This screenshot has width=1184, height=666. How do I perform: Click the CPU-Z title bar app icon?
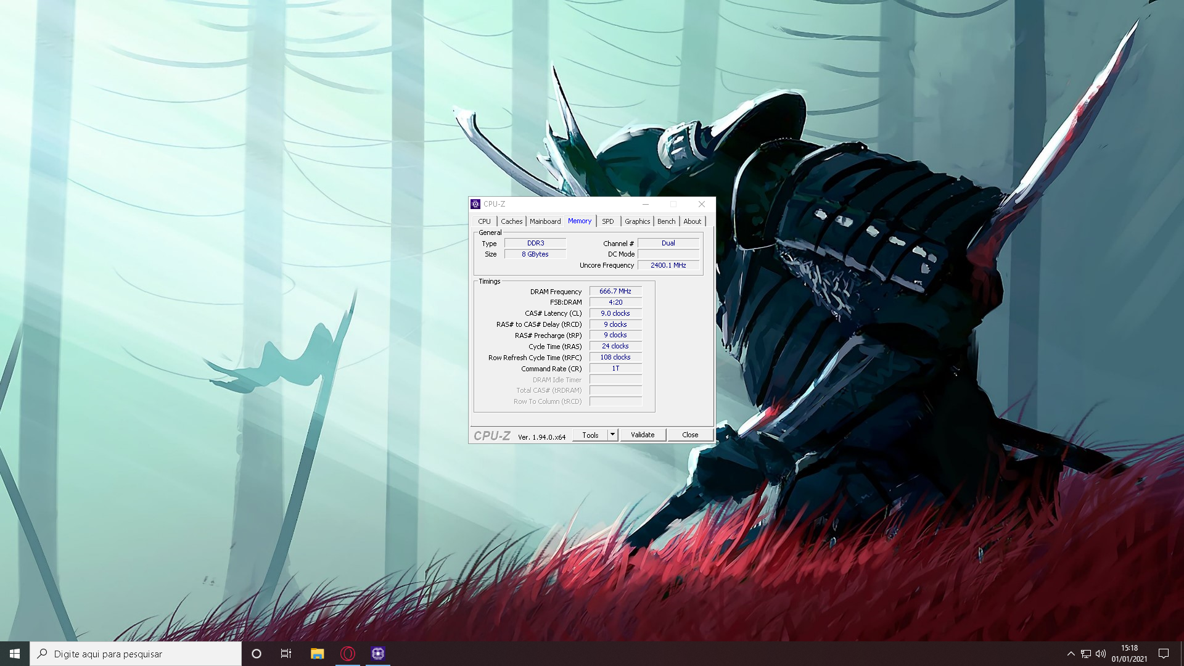coord(475,204)
